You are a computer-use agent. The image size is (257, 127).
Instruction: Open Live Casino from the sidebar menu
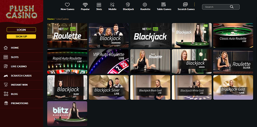click(x=19, y=66)
